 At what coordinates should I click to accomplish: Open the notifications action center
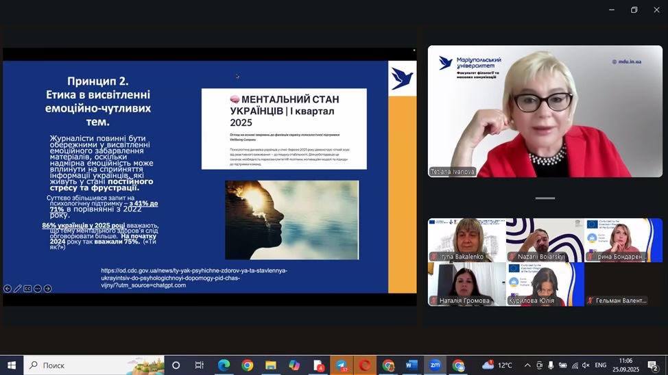(x=654, y=366)
